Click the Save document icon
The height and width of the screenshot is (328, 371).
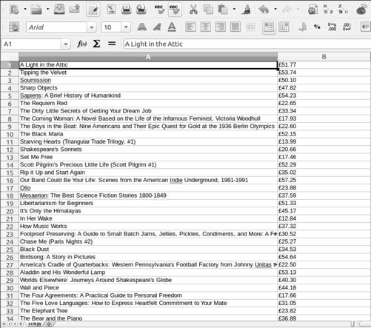59,10
